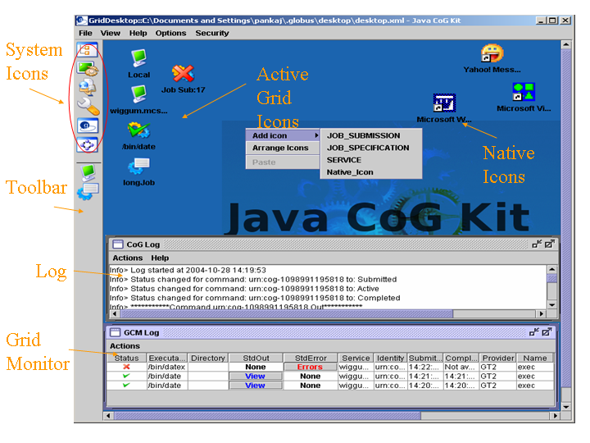Pick Native_Icon in the Add icon submenu
The width and height of the screenshot is (590, 443).
[350, 172]
